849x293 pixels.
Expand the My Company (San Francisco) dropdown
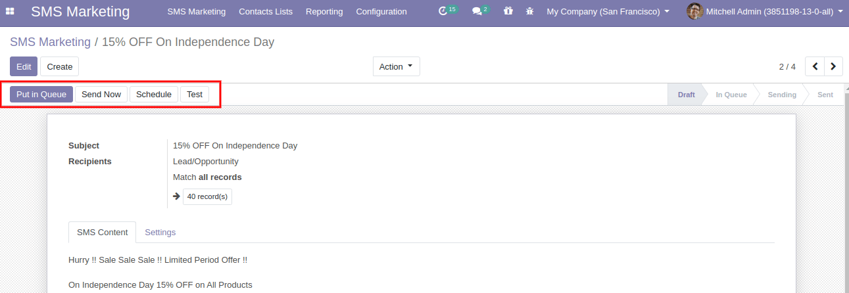(x=608, y=11)
